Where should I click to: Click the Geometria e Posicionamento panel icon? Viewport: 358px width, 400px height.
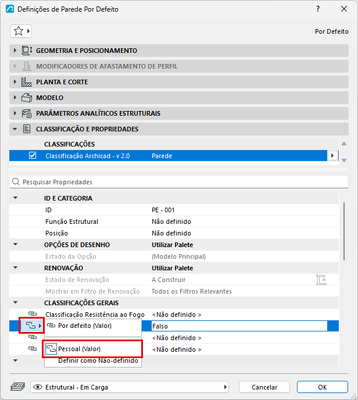(x=27, y=51)
